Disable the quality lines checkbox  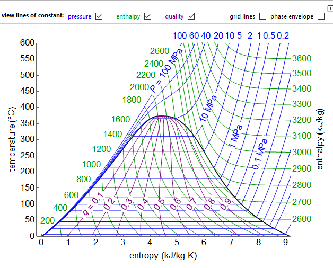(x=191, y=16)
